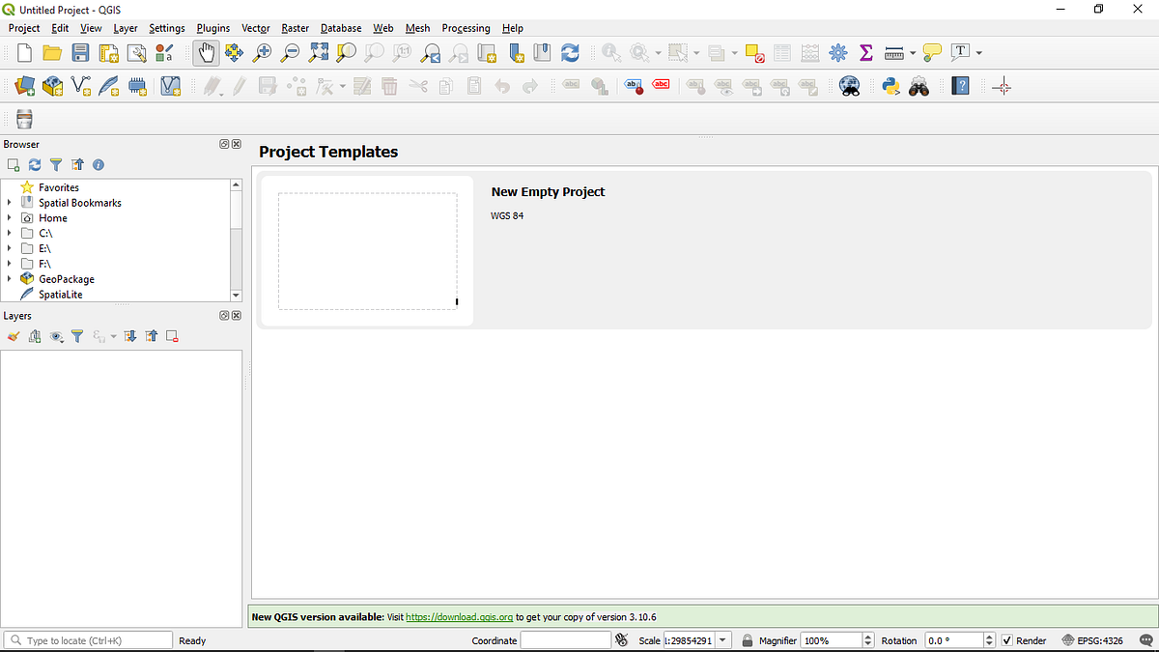Viewport: 1159px width, 652px height.
Task: Show the Statistical Summary panel
Action: click(866, 53)
